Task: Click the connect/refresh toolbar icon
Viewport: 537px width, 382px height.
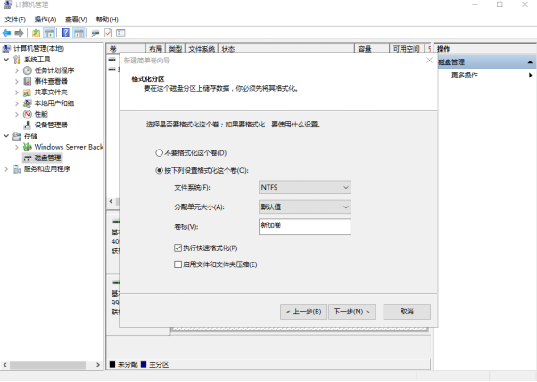Action: pos(95,33)
